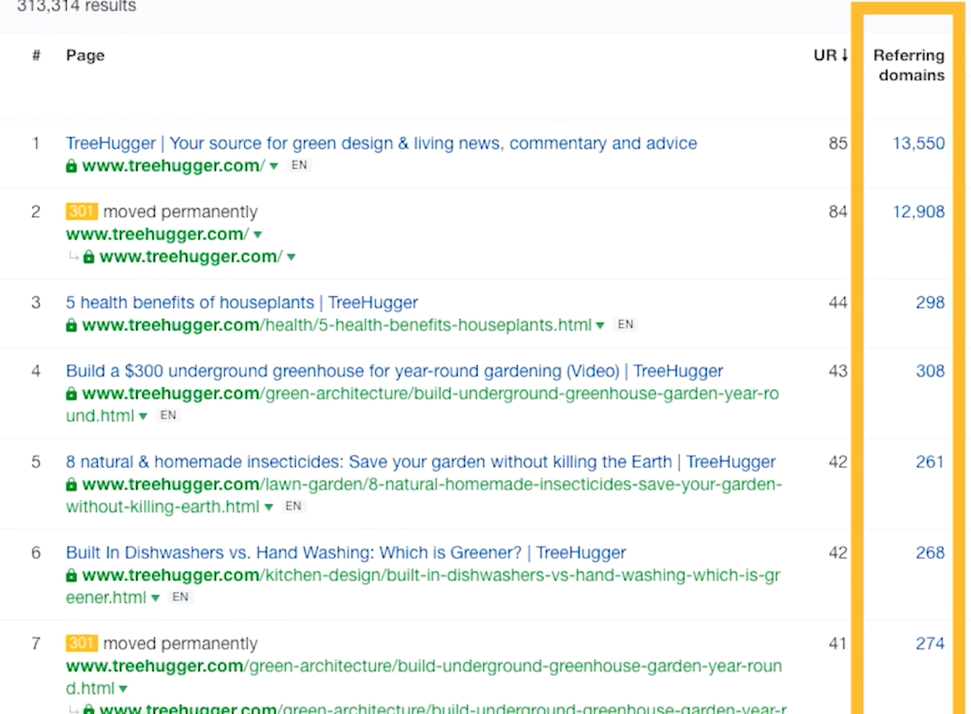Visit the 5-health-benefits-houseplants.html URL
Viewport: 971px width, 714px height.
(x=337, y=325)
